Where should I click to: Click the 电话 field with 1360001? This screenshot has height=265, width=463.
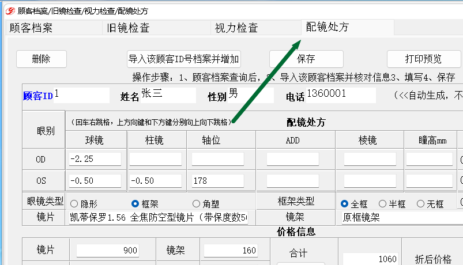pyautogui.click(x=341, y=95)
